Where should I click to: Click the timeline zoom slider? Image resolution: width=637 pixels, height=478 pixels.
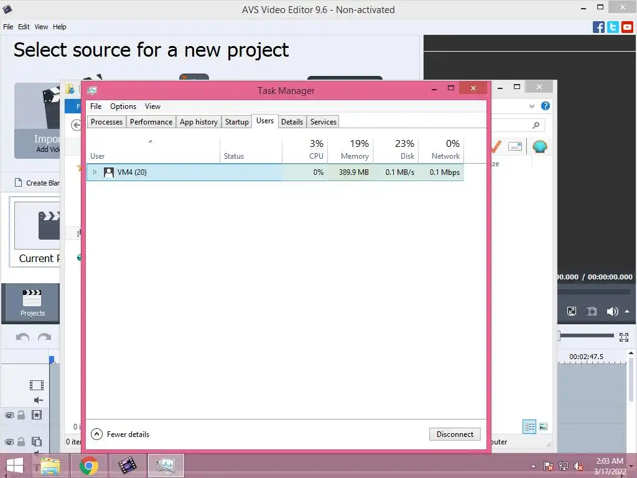tap(585, 335)
